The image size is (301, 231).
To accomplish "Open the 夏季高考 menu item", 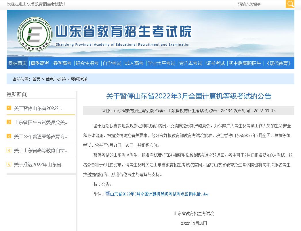I will [x=40, y=63].
